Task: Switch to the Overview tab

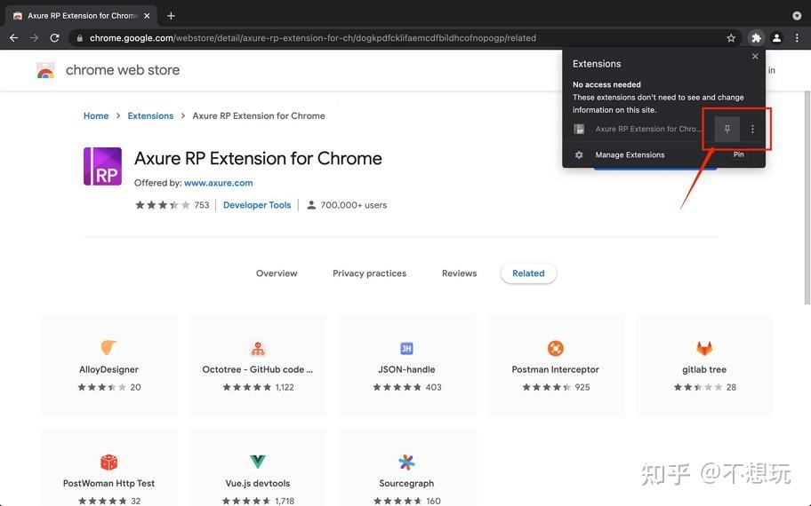Action: (277, 273)
